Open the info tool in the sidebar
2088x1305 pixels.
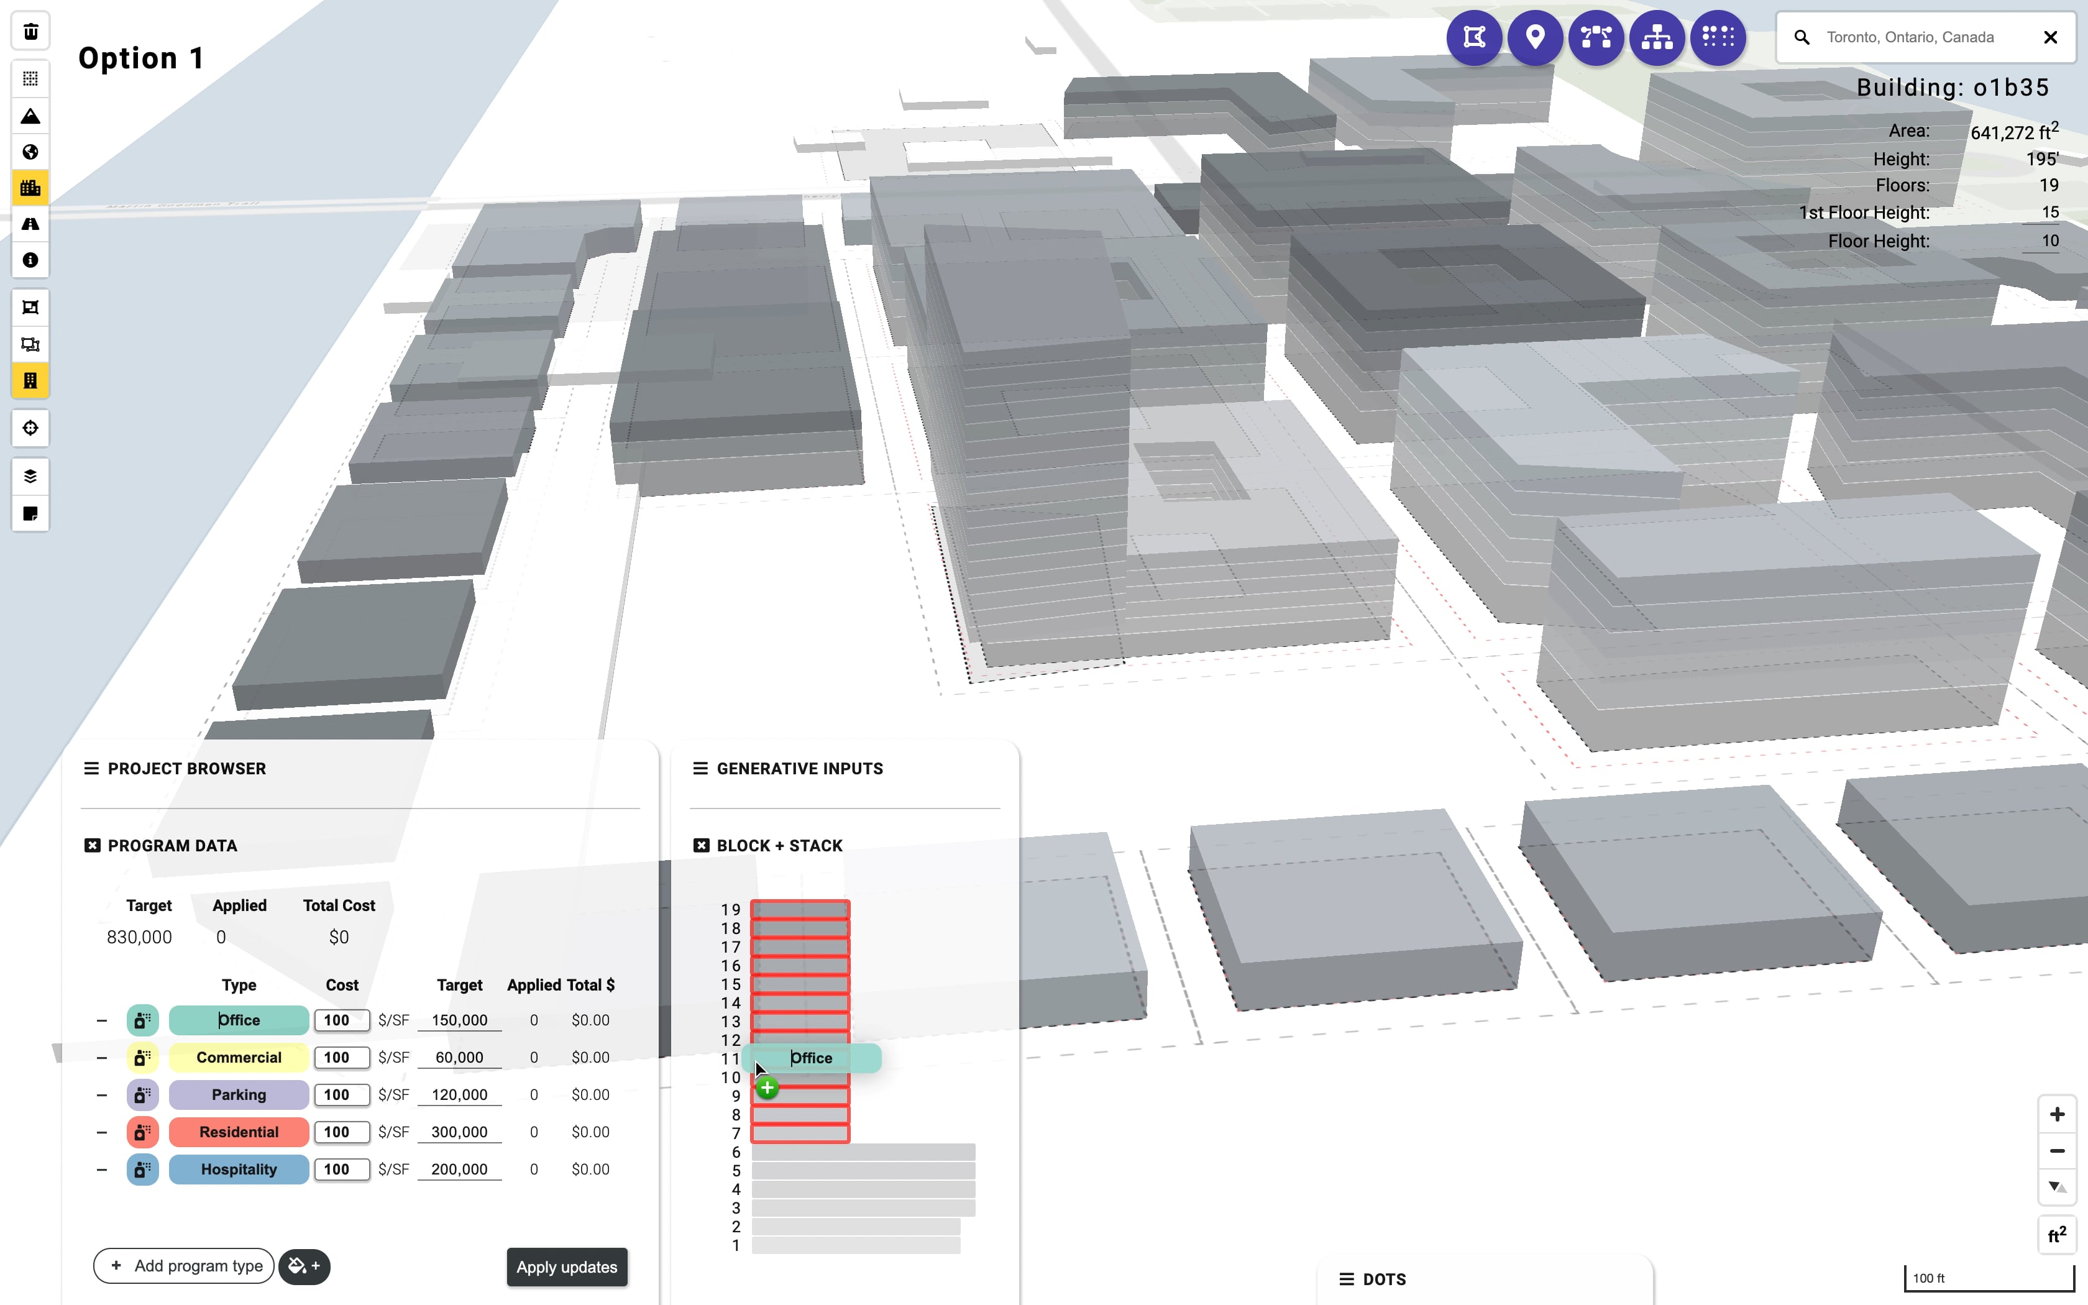pos(31,260)
